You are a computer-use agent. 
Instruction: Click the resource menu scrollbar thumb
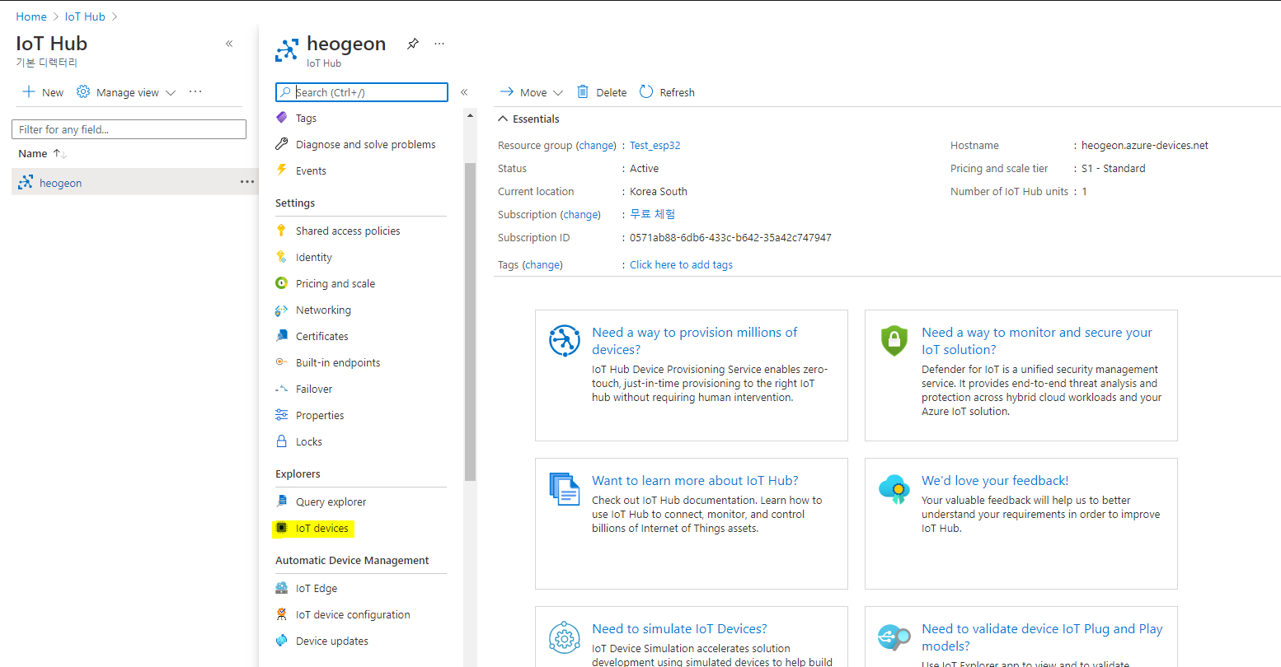tap(470, 321)
